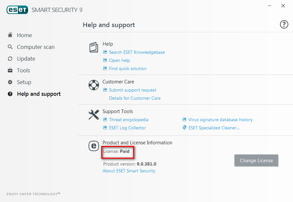Viewport: 293px width, 202px height.
Task: Click Submit support request link
Action: (133, 90)
